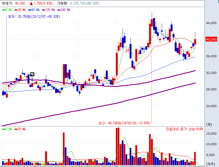Viewport: 219px width, 167px height.
Task: Click the 44,000 price axis label
Action: (x=211, y=23)
